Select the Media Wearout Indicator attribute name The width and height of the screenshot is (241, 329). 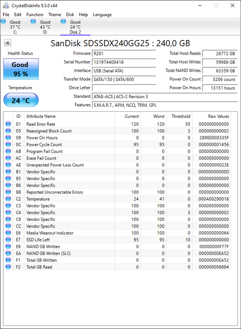50,233
